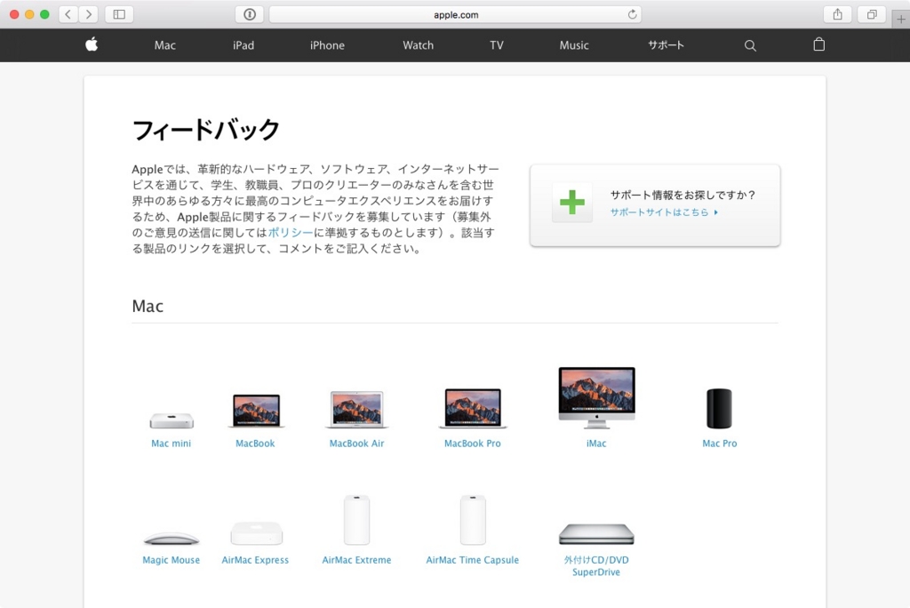Show all tabs overview button

(872, 14)
